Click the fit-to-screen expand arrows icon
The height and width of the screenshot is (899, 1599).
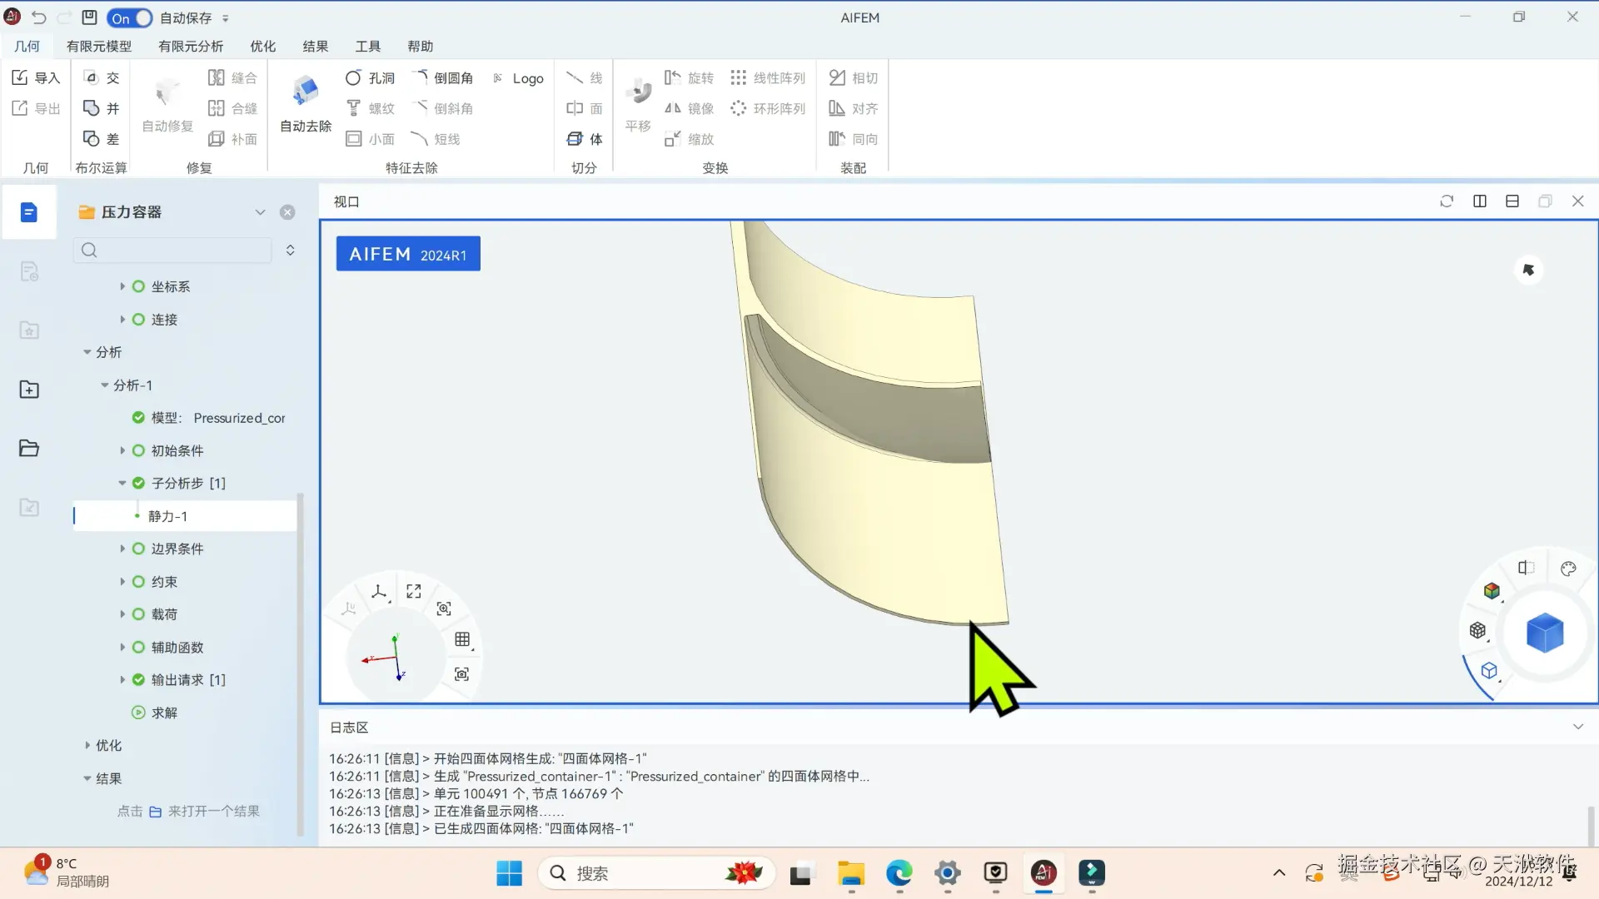point(414,591)
